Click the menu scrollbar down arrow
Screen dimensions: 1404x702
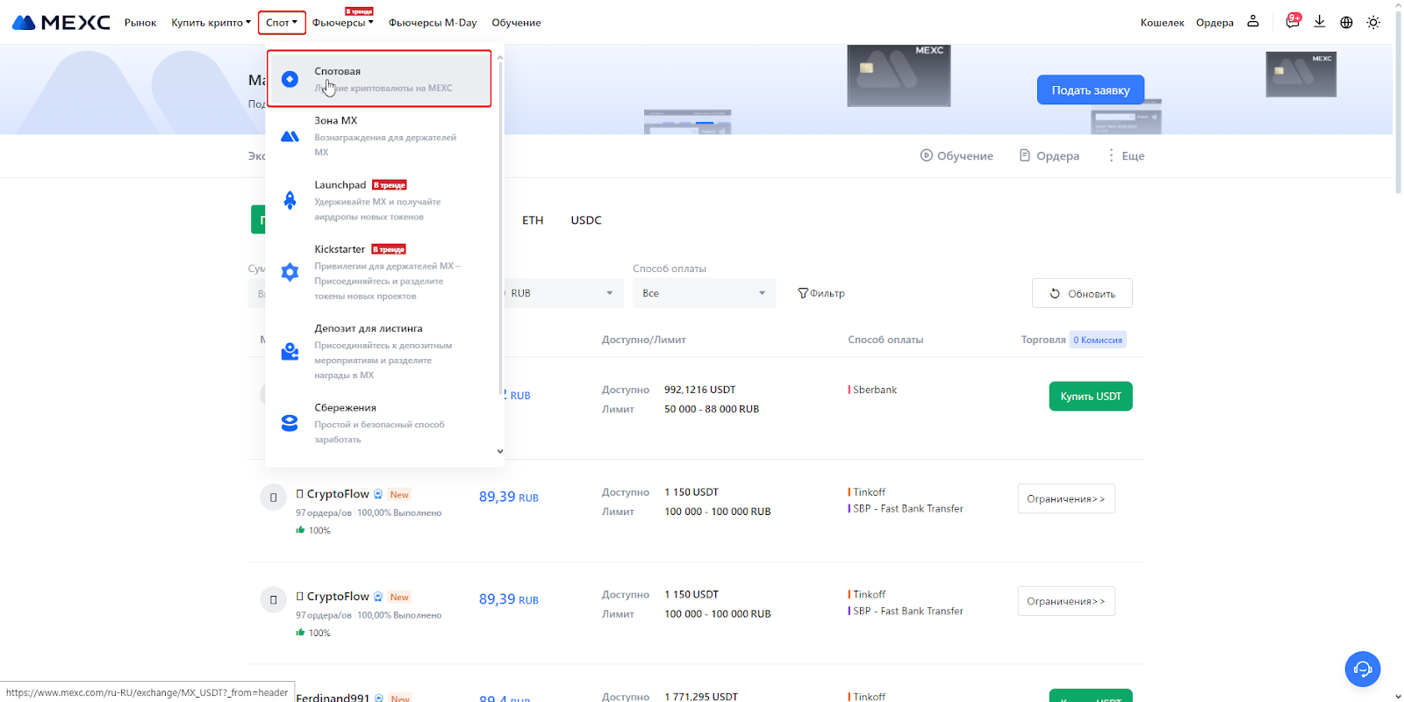point(500,452)
